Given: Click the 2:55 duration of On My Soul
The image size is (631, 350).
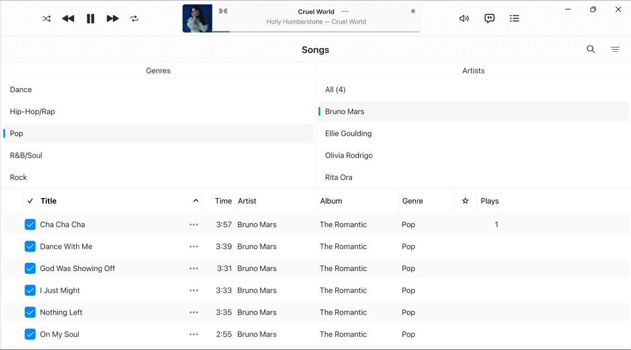Looking at the screenshot, I should point(224,335).
